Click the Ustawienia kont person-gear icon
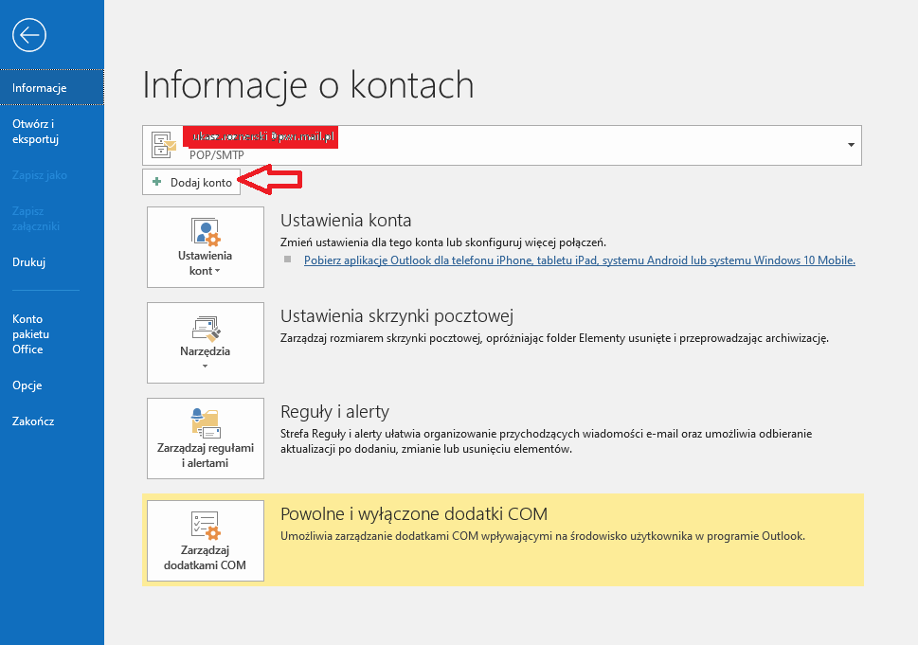Viewport: 918px width, 645px height. [205, 232]
